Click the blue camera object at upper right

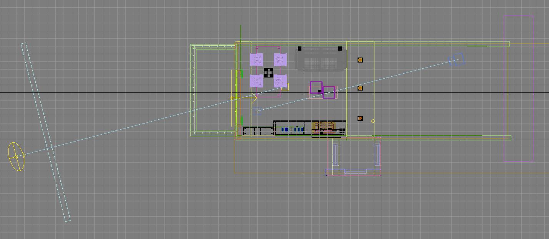click(457, 60)
